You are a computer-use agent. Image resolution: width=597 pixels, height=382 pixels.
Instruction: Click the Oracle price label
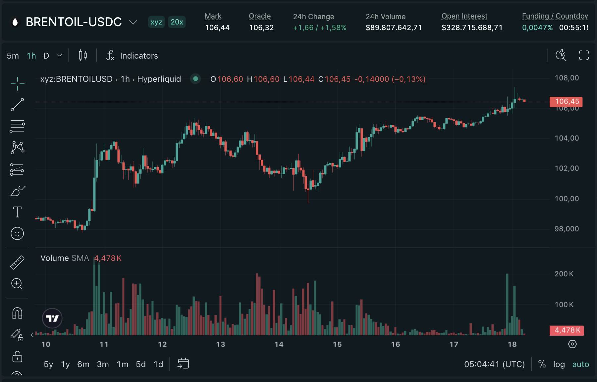pos(260,16)
